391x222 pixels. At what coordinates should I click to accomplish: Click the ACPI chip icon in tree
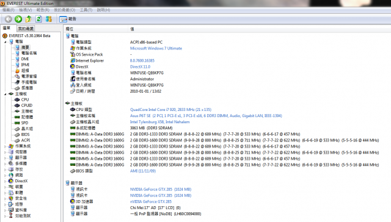tap(17, 140)
